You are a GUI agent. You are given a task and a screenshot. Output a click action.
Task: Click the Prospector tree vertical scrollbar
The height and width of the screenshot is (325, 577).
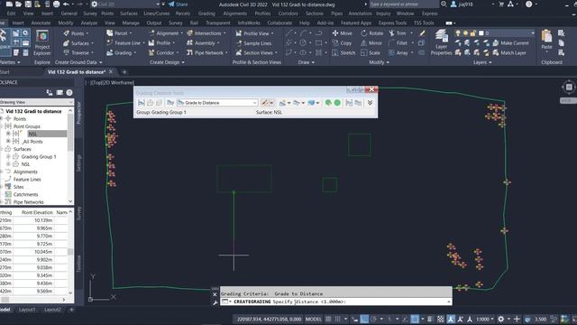[70, 155]
